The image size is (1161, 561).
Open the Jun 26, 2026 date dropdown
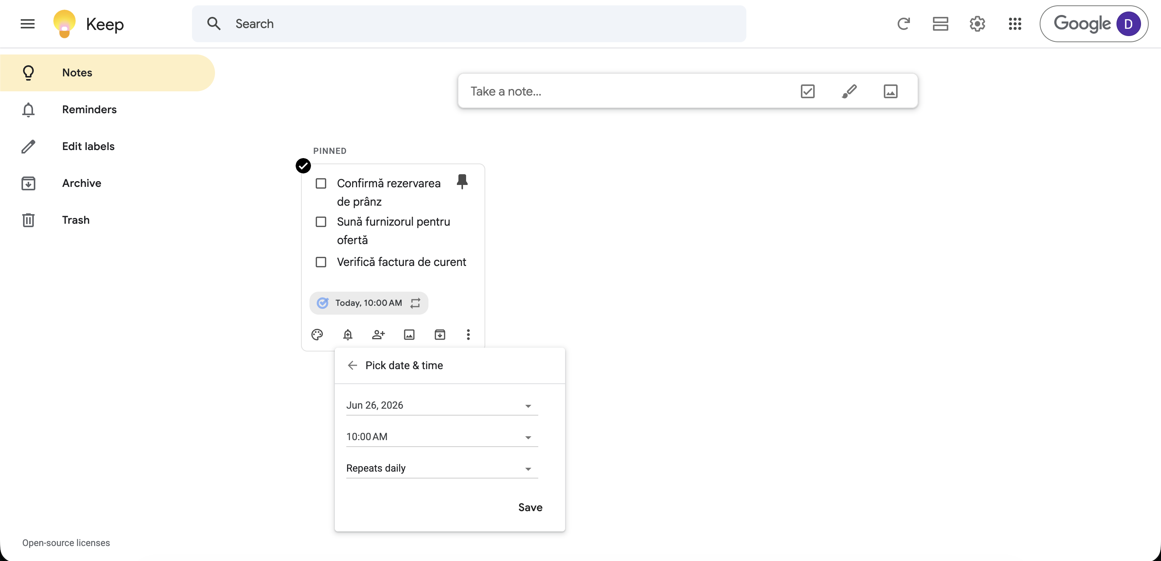(442, 405)
